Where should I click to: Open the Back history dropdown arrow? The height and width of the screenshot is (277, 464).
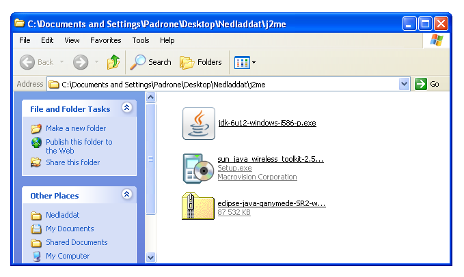tap(62, 62)
